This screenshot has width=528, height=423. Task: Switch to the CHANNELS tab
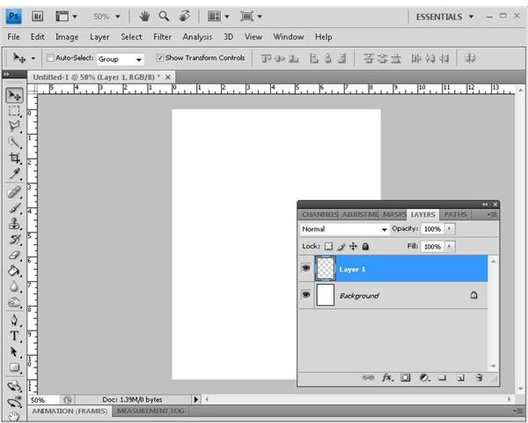pos(319,214)
